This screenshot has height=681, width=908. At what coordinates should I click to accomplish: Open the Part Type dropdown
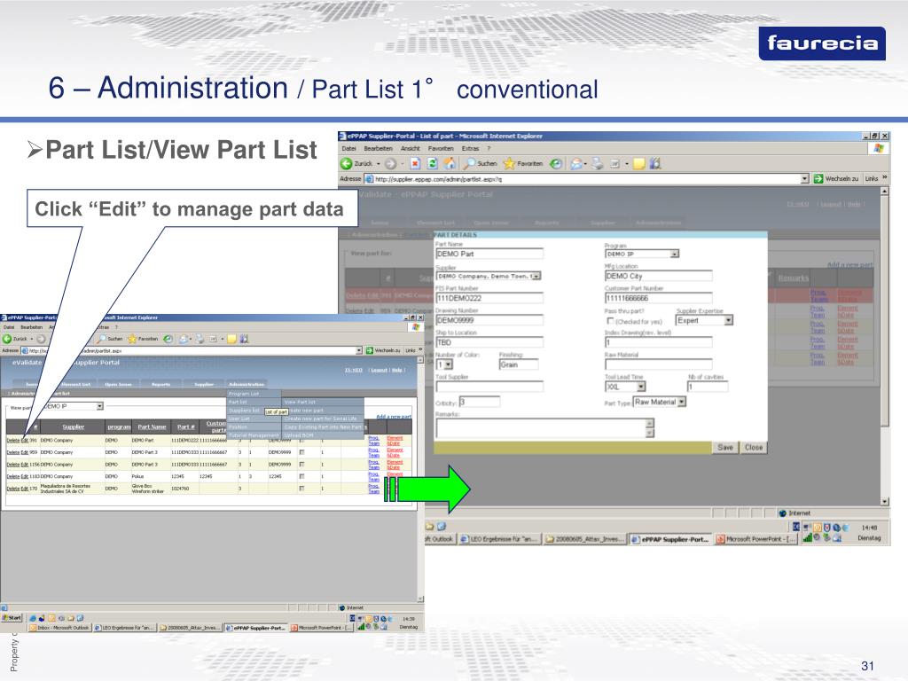coord(660,402)
